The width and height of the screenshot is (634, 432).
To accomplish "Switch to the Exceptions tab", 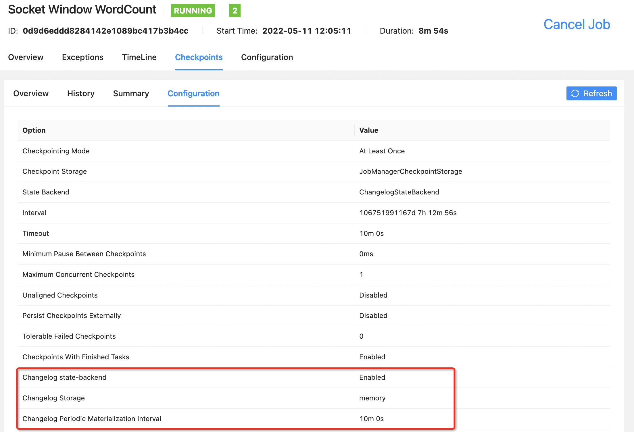I will click(82, 57).
